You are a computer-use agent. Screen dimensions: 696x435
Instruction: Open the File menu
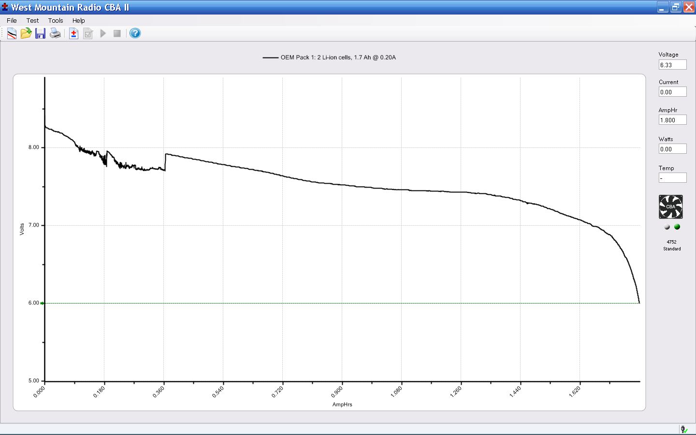(x=12, y=20)
